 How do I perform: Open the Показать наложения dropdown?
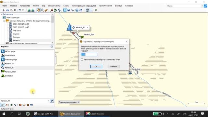pyautogui.click(x=69, y=102)
